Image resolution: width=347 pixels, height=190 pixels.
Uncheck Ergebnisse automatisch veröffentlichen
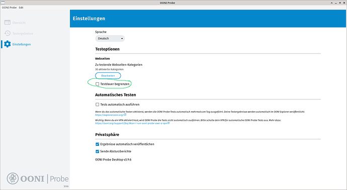tap(97, 144)
